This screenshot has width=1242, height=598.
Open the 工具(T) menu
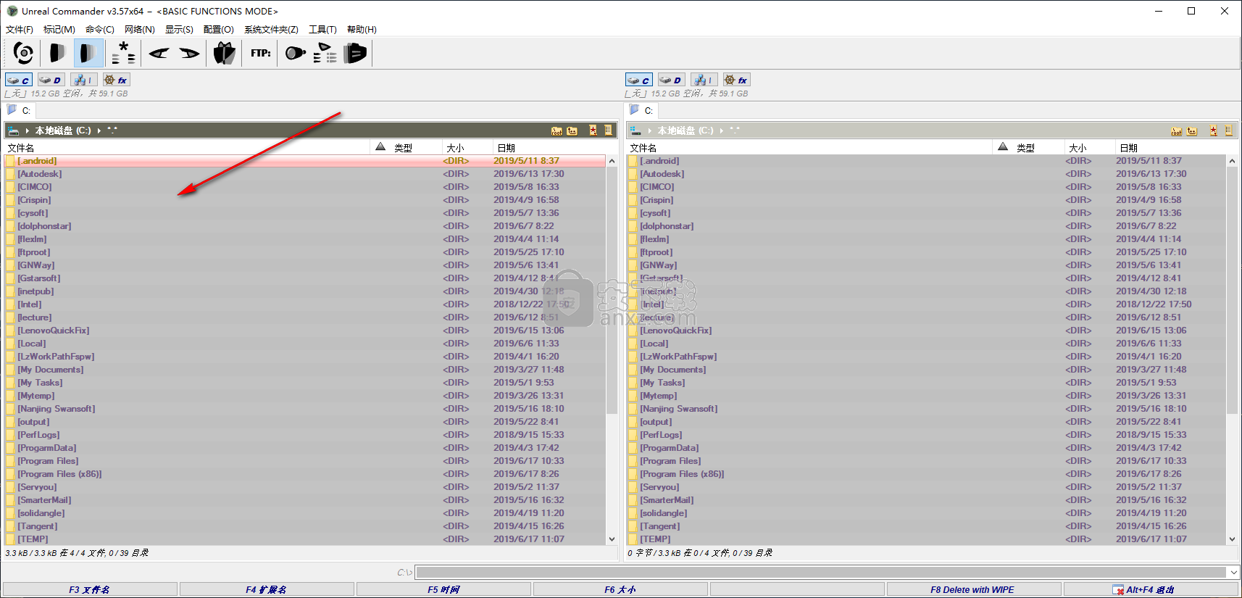322,30
